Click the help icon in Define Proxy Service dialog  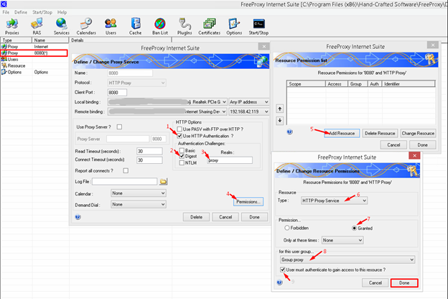pyautogui.click(x=78, y=217)
